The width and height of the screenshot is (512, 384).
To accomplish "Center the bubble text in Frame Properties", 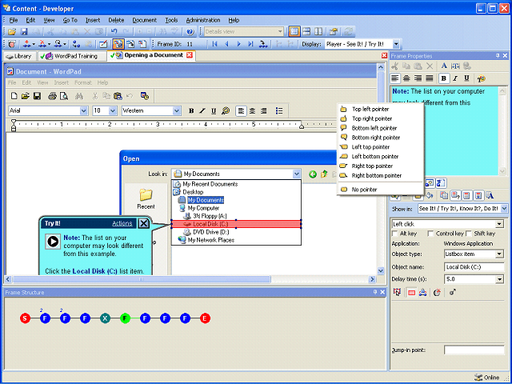I will coord(406,78).
